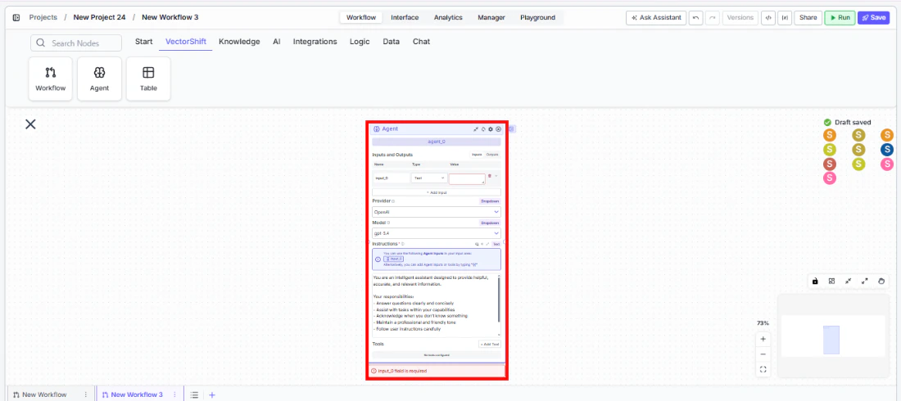
Task: Delete input_0 row with trash icon
Action: [490, 176]
